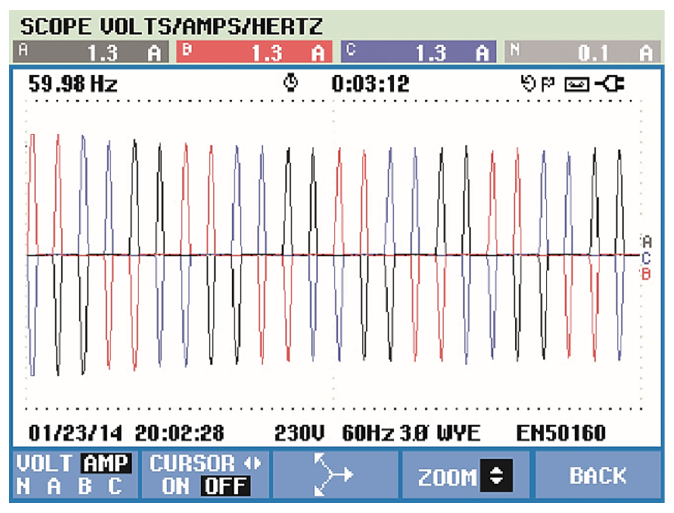674x513 pixels.
Task: Click the red phase B current reading
Action: click(x=254, y=52)
